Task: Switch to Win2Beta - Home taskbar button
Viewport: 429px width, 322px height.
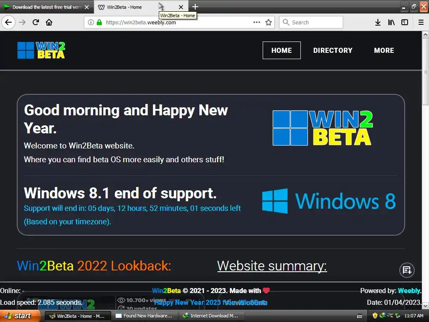Action: (x=78, y=316)
